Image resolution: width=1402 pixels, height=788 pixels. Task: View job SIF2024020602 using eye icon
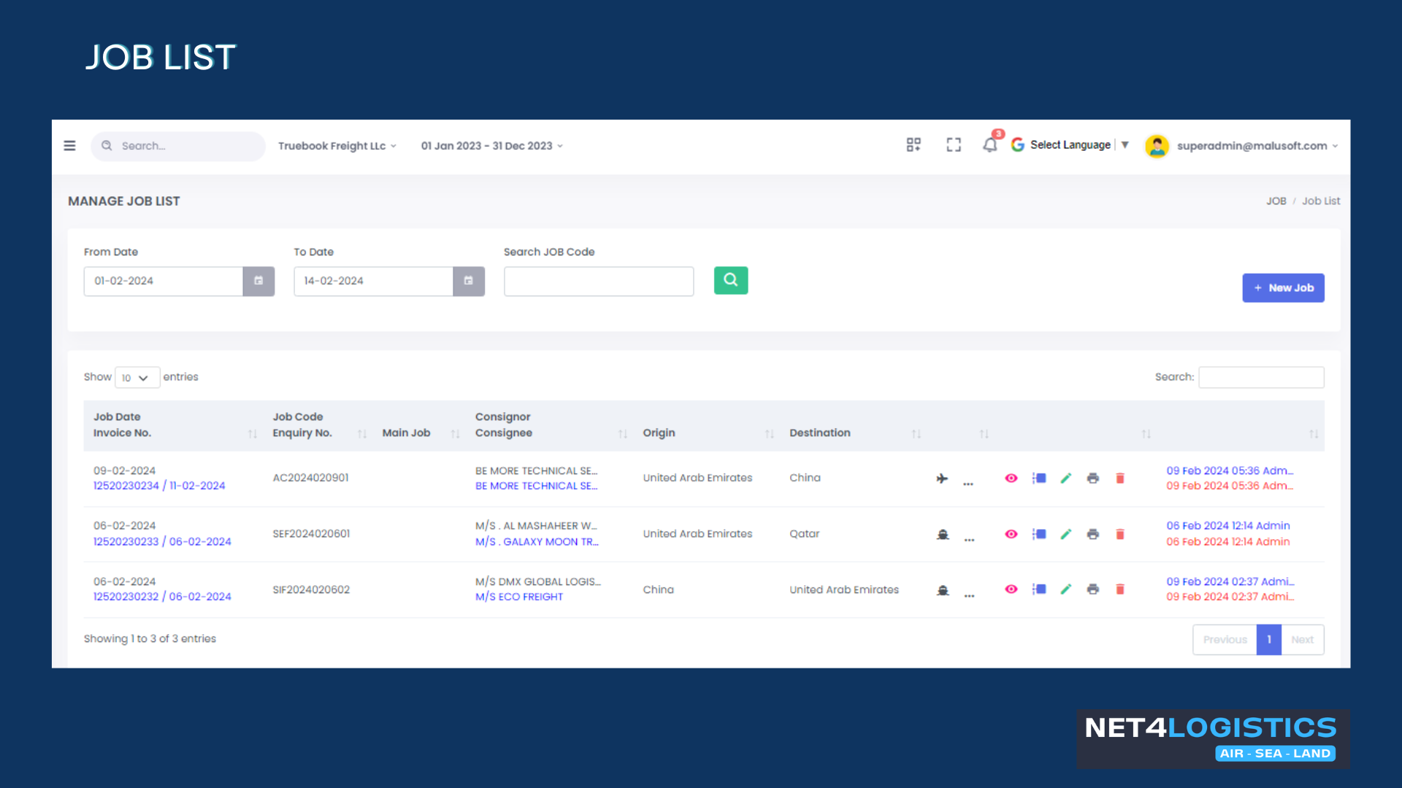pos(1011,590)
